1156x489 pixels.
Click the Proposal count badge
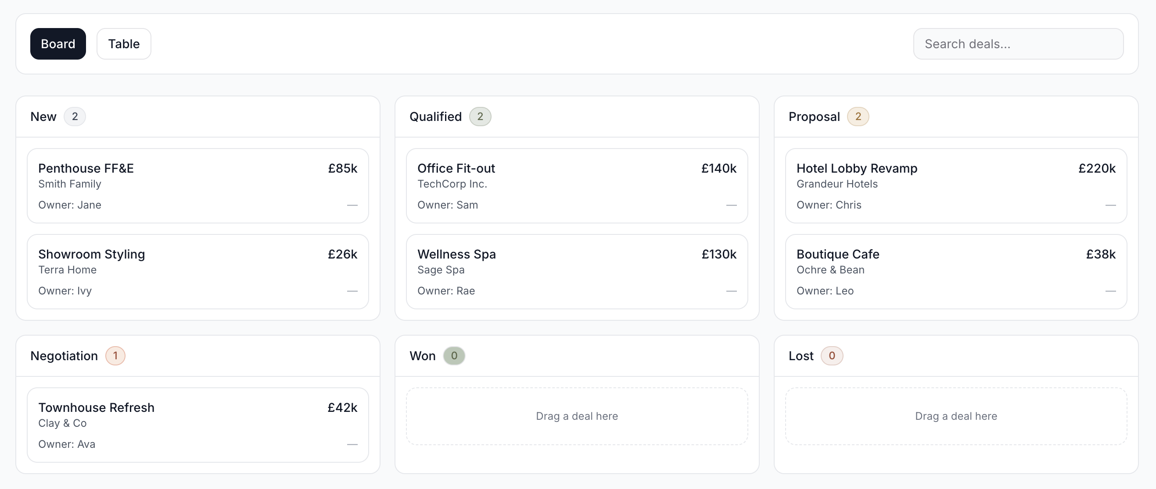pos(858,116)
